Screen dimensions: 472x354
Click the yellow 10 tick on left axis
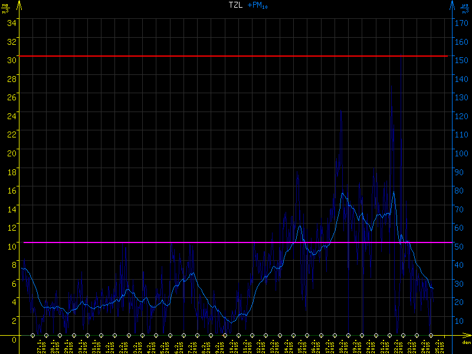[x=11, y=245]
